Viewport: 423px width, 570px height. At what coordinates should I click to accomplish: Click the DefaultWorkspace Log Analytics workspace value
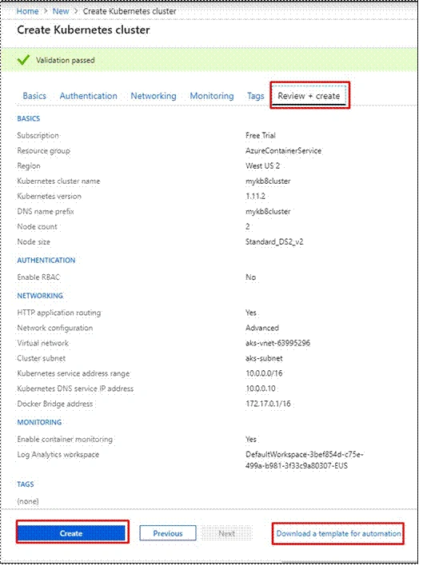[305, 460]
